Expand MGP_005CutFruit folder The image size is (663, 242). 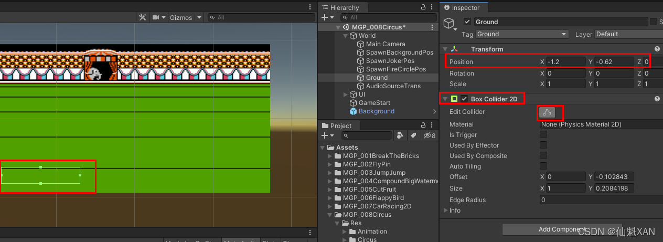(x=330, y=190)
